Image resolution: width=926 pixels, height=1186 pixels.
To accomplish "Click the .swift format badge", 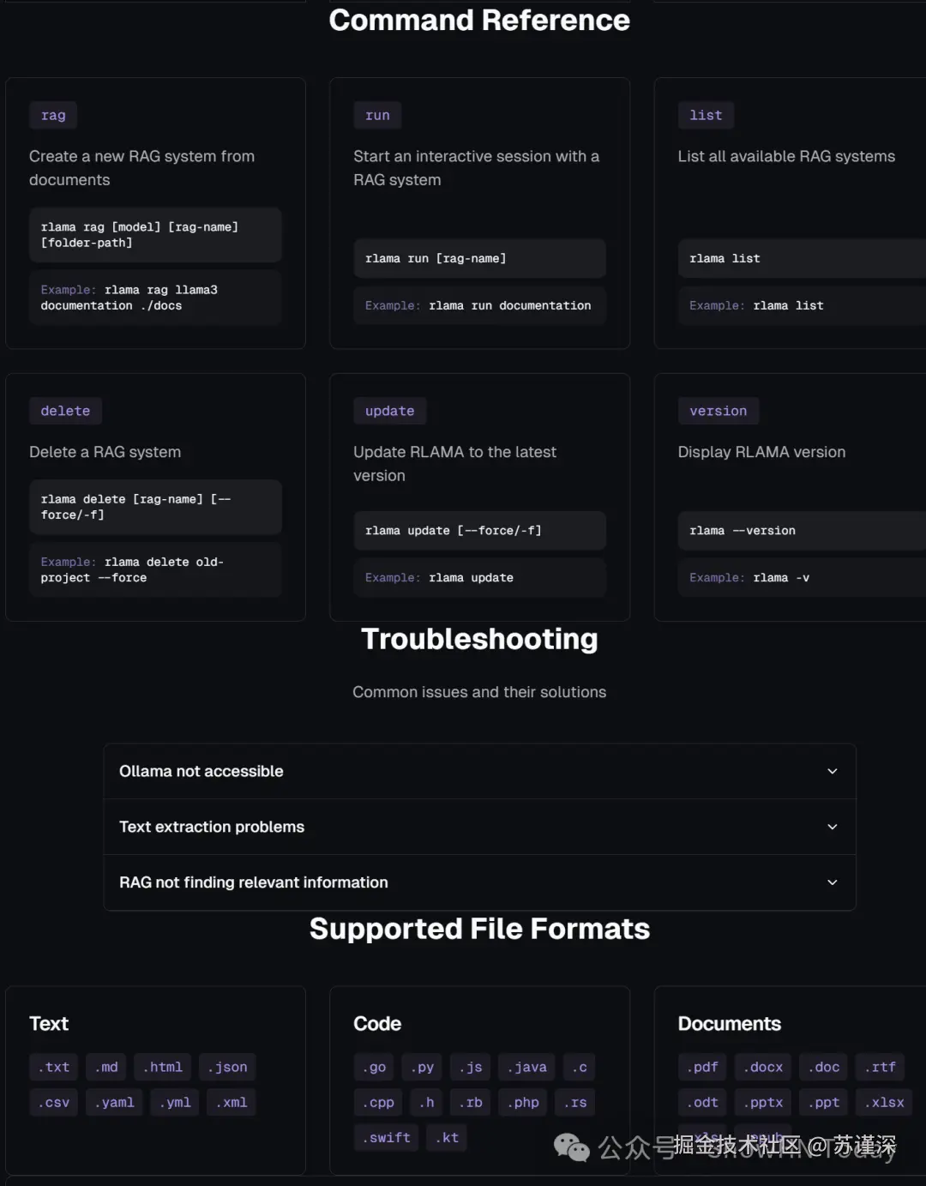I will point(386,1138).
